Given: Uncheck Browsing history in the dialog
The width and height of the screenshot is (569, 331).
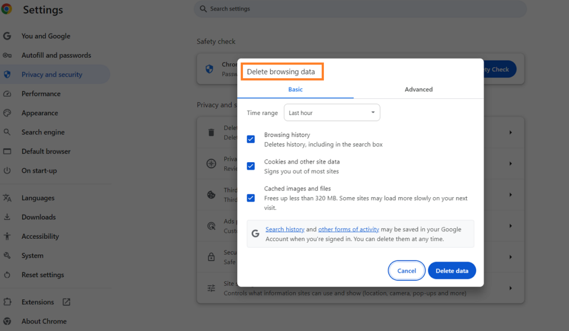Looking at the screenshot, I should [251, 139].
